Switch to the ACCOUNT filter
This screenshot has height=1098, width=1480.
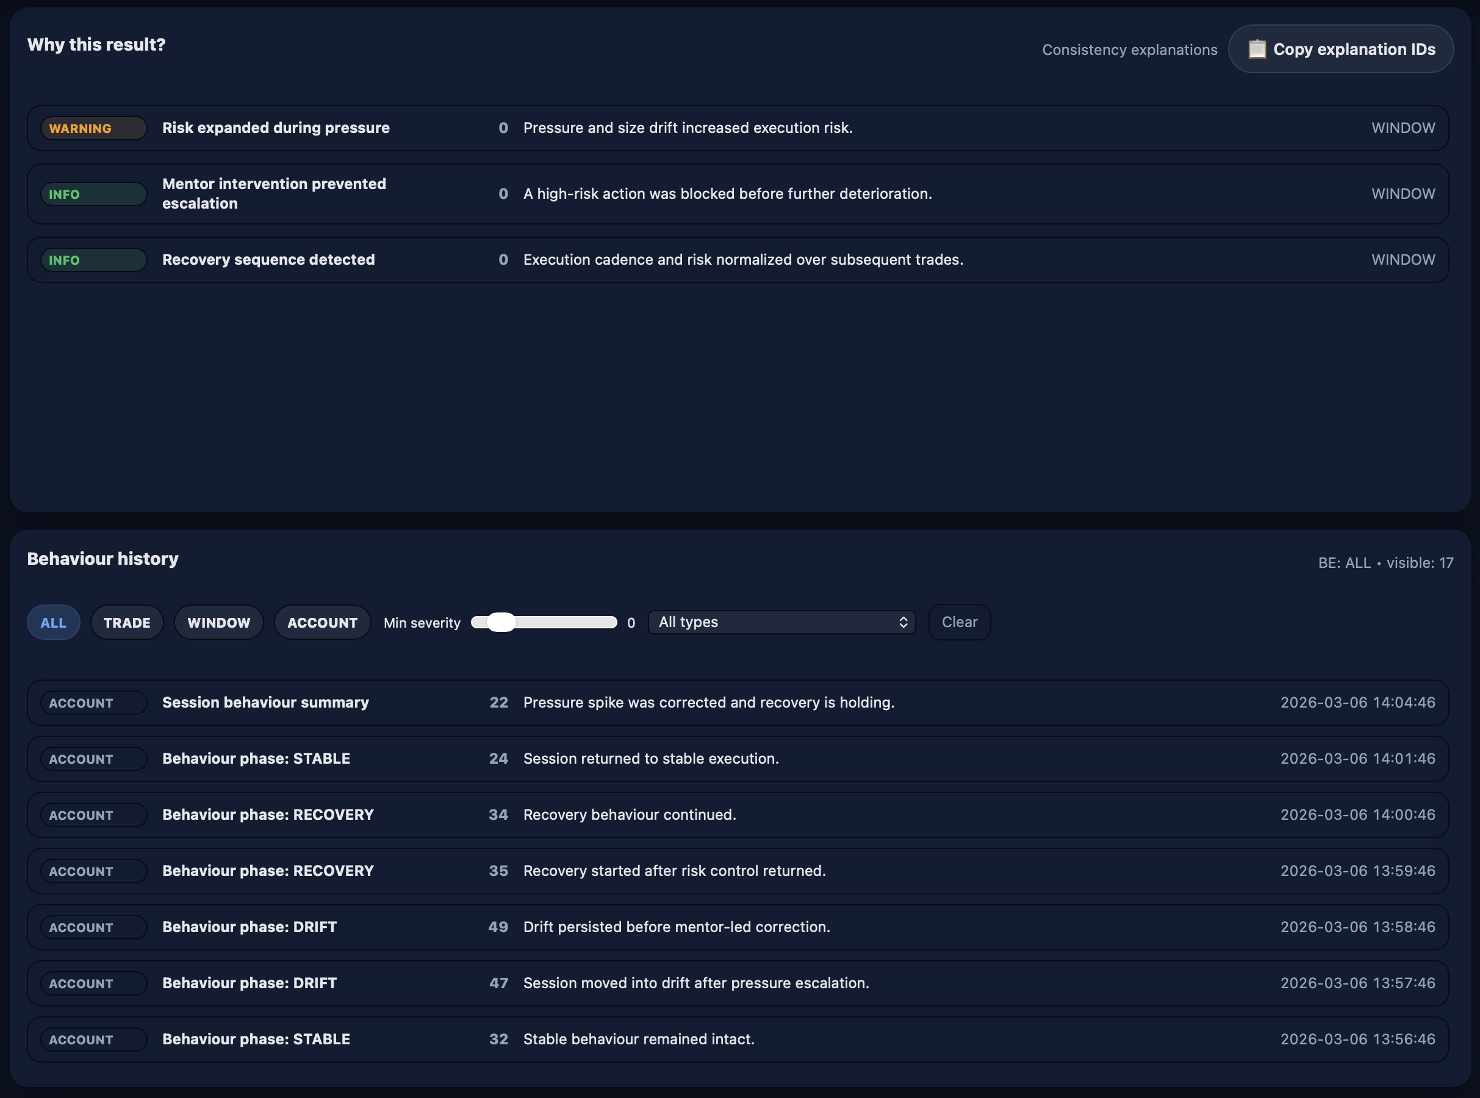[x=322, y=623]
